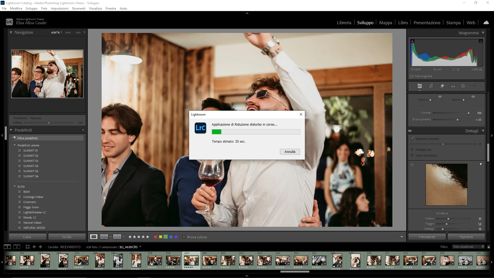Click Annulla to cancel noise reduction
The height and width of the screenshot is (278, 494).
click(x=290, y=152)
